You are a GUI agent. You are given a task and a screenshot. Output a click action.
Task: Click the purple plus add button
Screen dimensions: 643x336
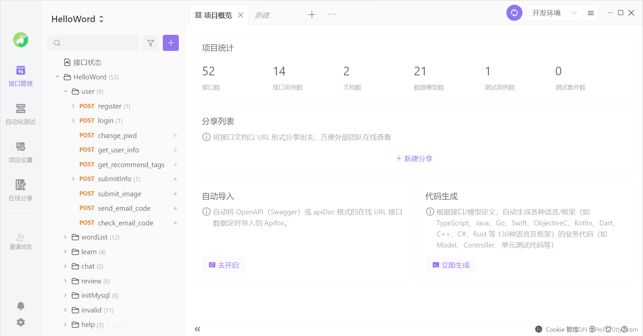(171, 43)
